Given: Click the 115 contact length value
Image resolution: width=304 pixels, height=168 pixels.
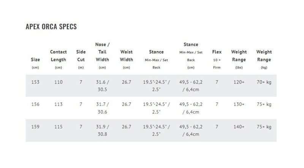Looking at the screenshot, I should tap(59, 127).
